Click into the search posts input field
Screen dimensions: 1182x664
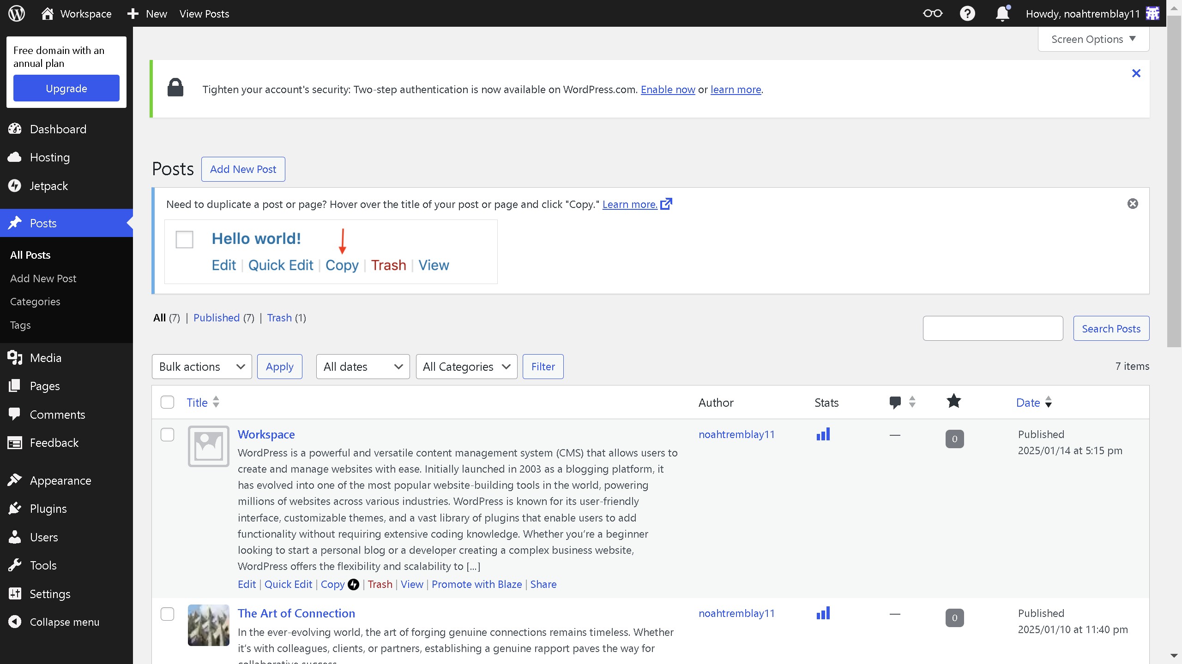(993, 328)
